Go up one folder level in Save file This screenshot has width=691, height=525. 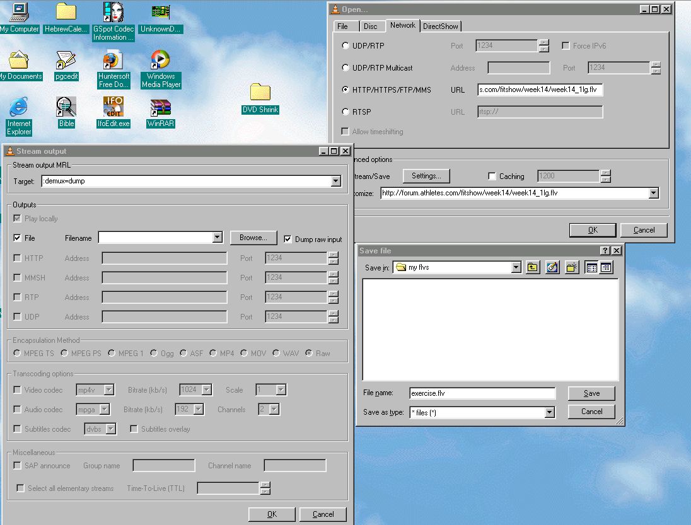click(533, 267)
